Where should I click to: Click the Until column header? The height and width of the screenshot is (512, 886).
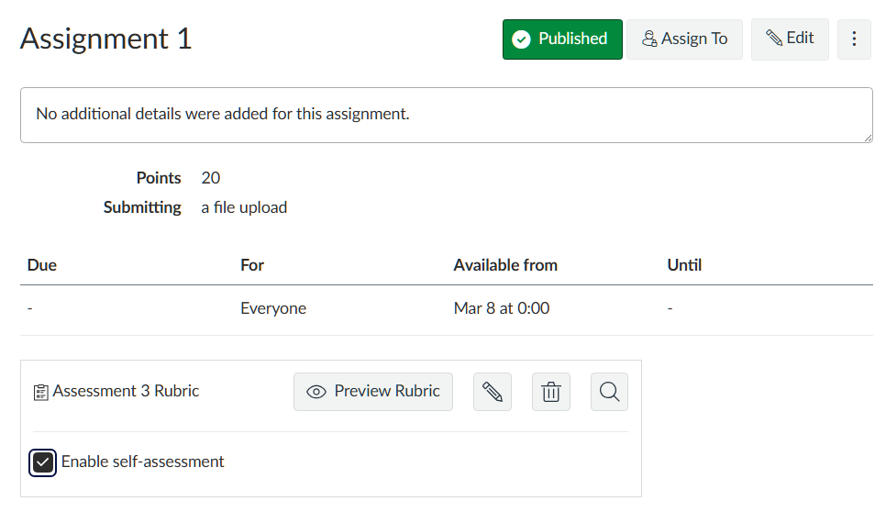(684, 265)
